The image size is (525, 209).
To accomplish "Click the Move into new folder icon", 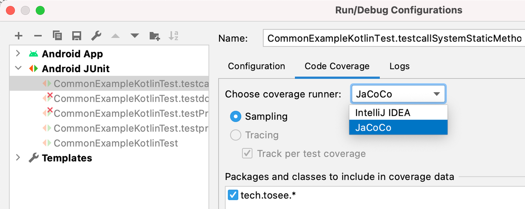I will 154,36.
